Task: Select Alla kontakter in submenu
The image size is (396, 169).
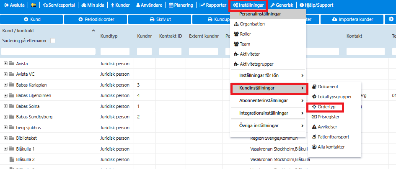Action: 328,147
